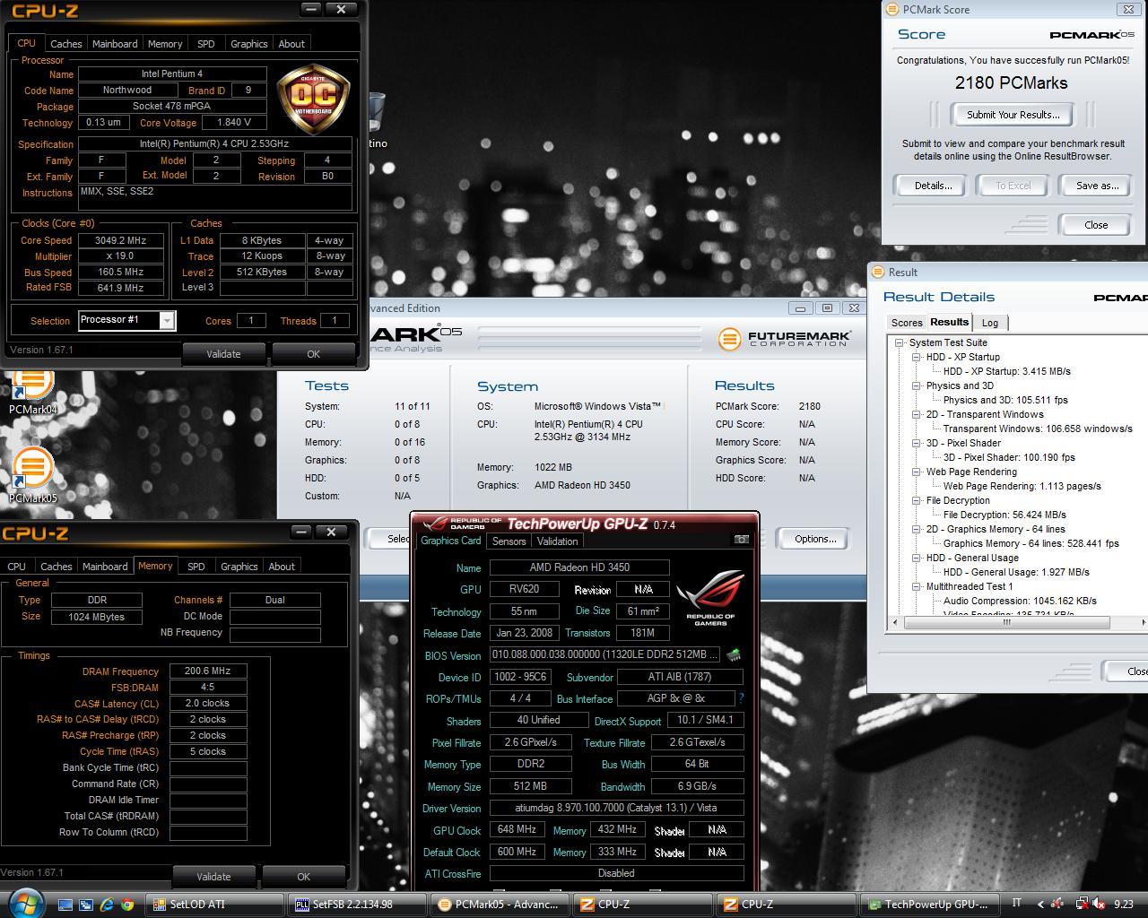Open Caches tab in top CPU-Z

tap(65, 43)
